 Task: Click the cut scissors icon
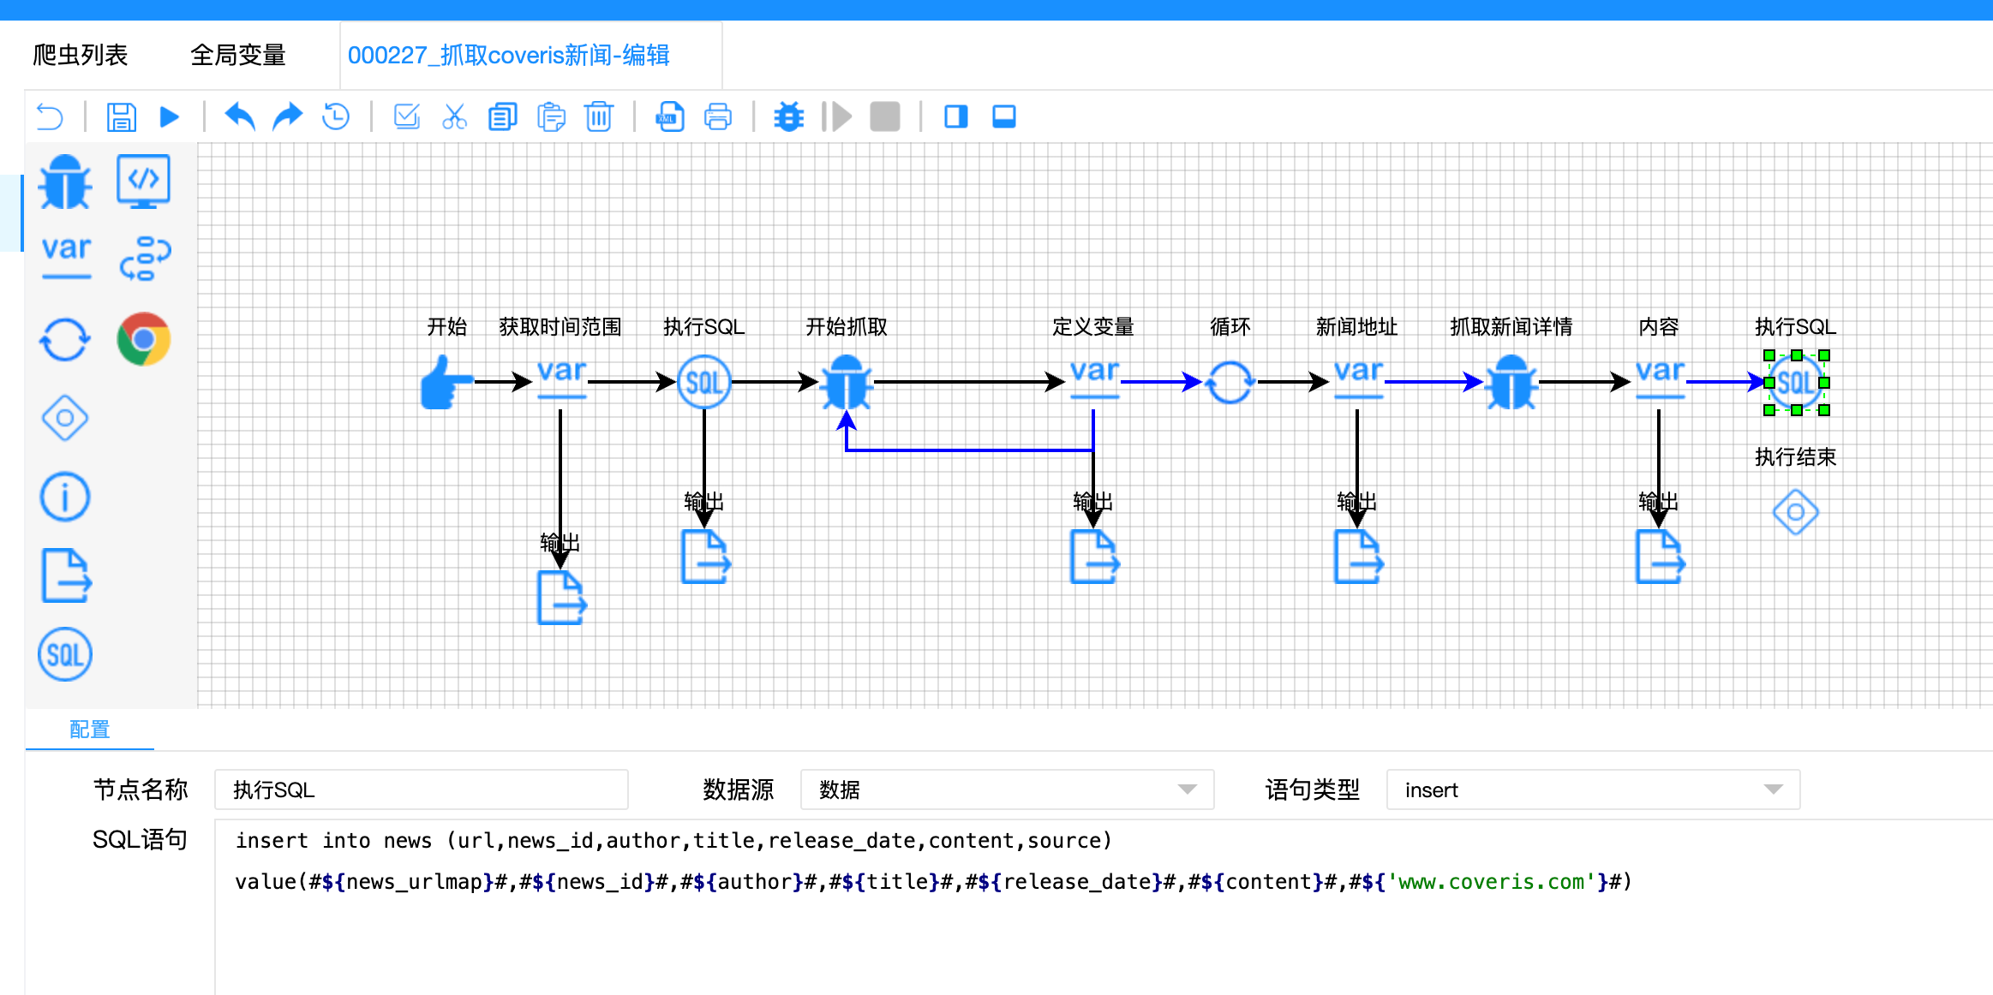pyautogui.click(x=454, y=116)
